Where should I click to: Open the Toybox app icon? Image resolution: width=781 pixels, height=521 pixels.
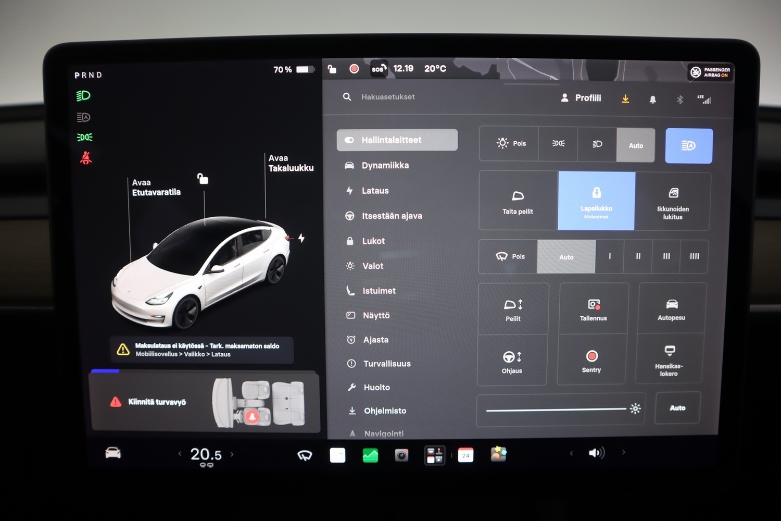[498, 454]
